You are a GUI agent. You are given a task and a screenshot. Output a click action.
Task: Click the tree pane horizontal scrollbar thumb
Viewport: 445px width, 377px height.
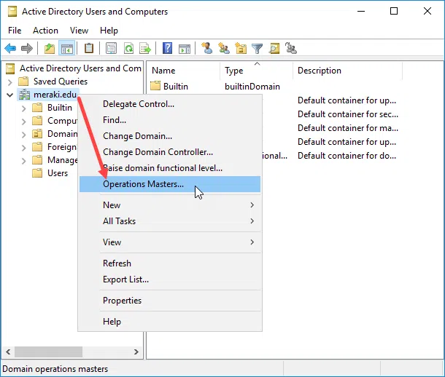coord(49,352)
